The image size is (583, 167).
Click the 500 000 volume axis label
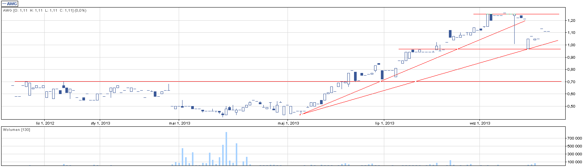pyautogui.click(x=575, y=146)
